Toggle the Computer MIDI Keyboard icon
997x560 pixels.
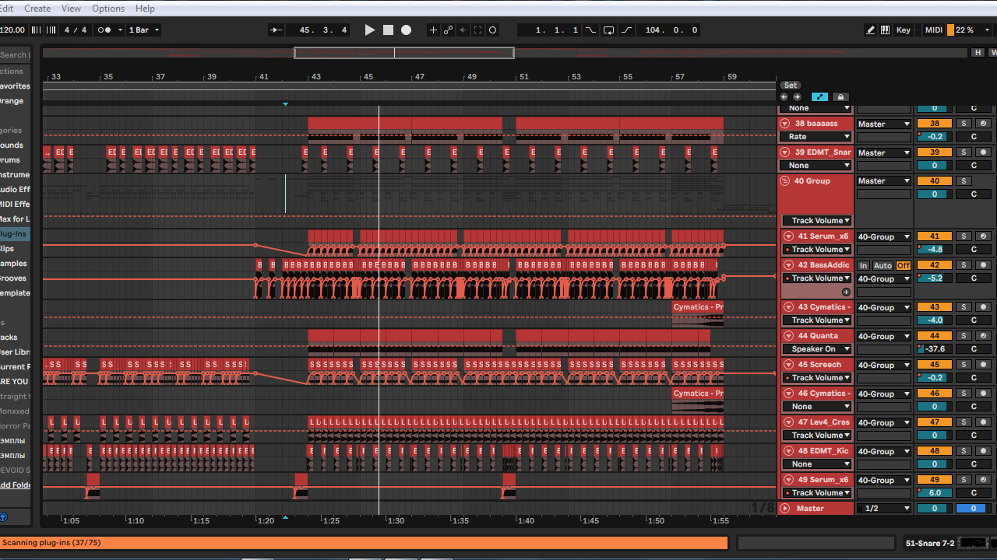[x=886, y=30]
